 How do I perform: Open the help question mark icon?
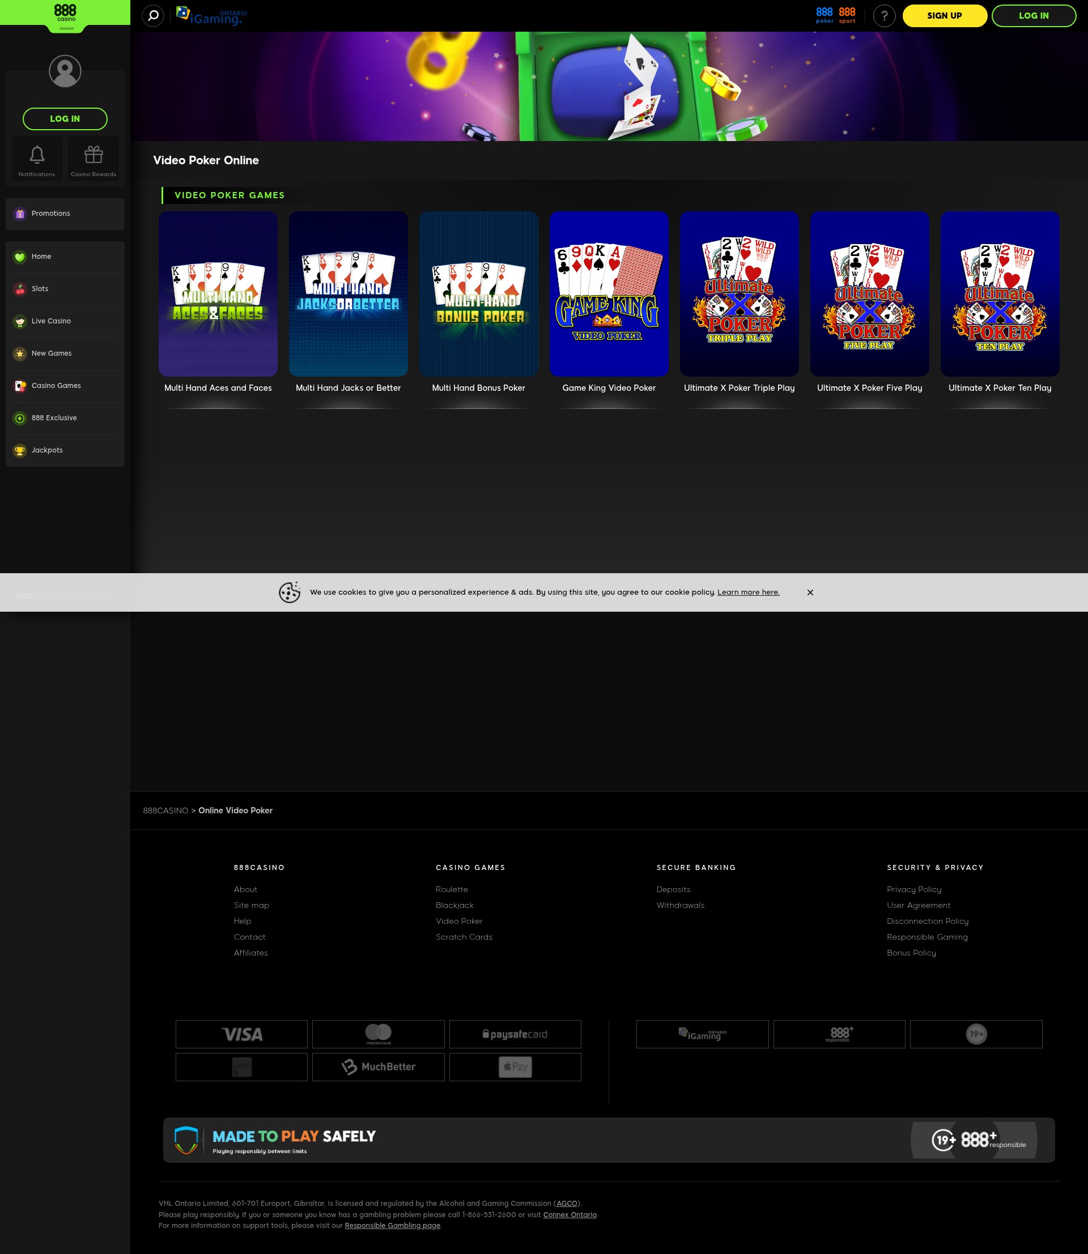(884, 16)
